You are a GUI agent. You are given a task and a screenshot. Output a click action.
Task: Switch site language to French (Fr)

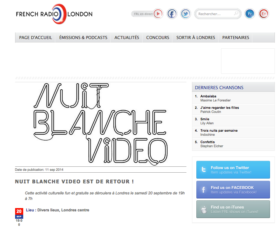pyautogui.click(x=250, y=14)
